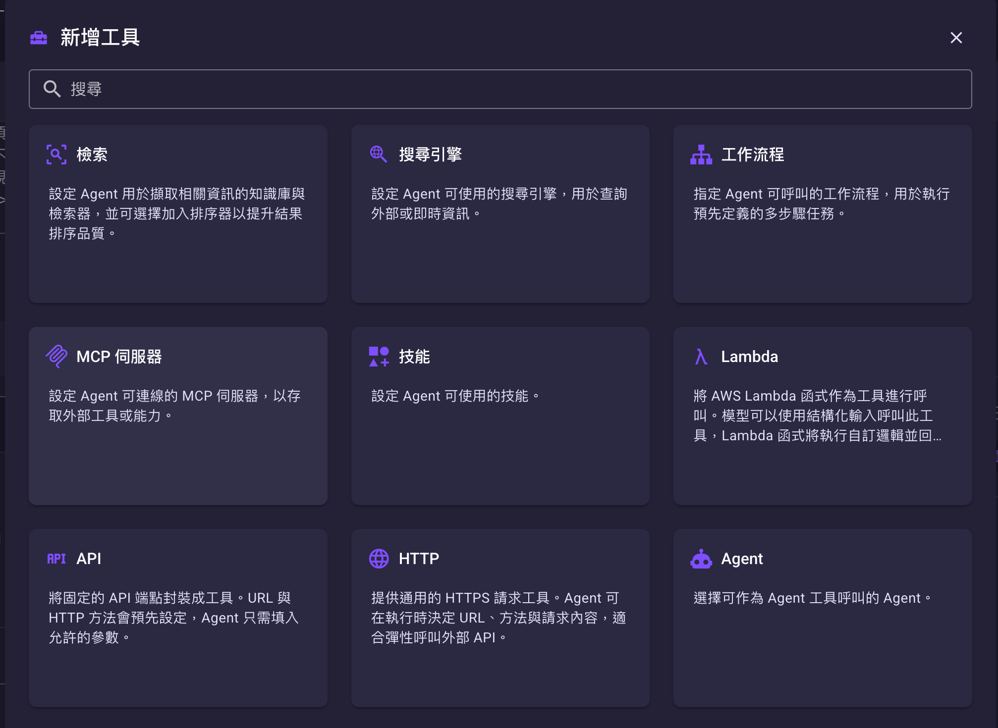Image resolution: width=998 pixels, height=728 pixels.
Task: Click description 指定 Agent 可呼叫的工作流程
Action: 822,204
